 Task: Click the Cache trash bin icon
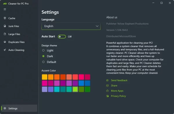[5, 18]
